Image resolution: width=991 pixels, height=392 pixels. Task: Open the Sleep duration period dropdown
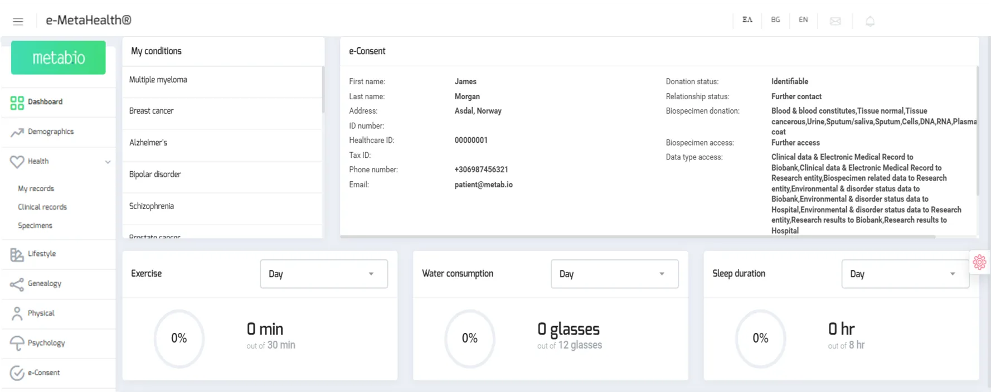(x=905, y=274)
